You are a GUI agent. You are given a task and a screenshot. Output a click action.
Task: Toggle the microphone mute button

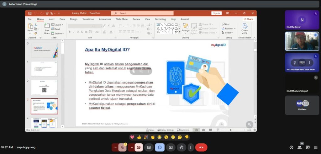123,147
